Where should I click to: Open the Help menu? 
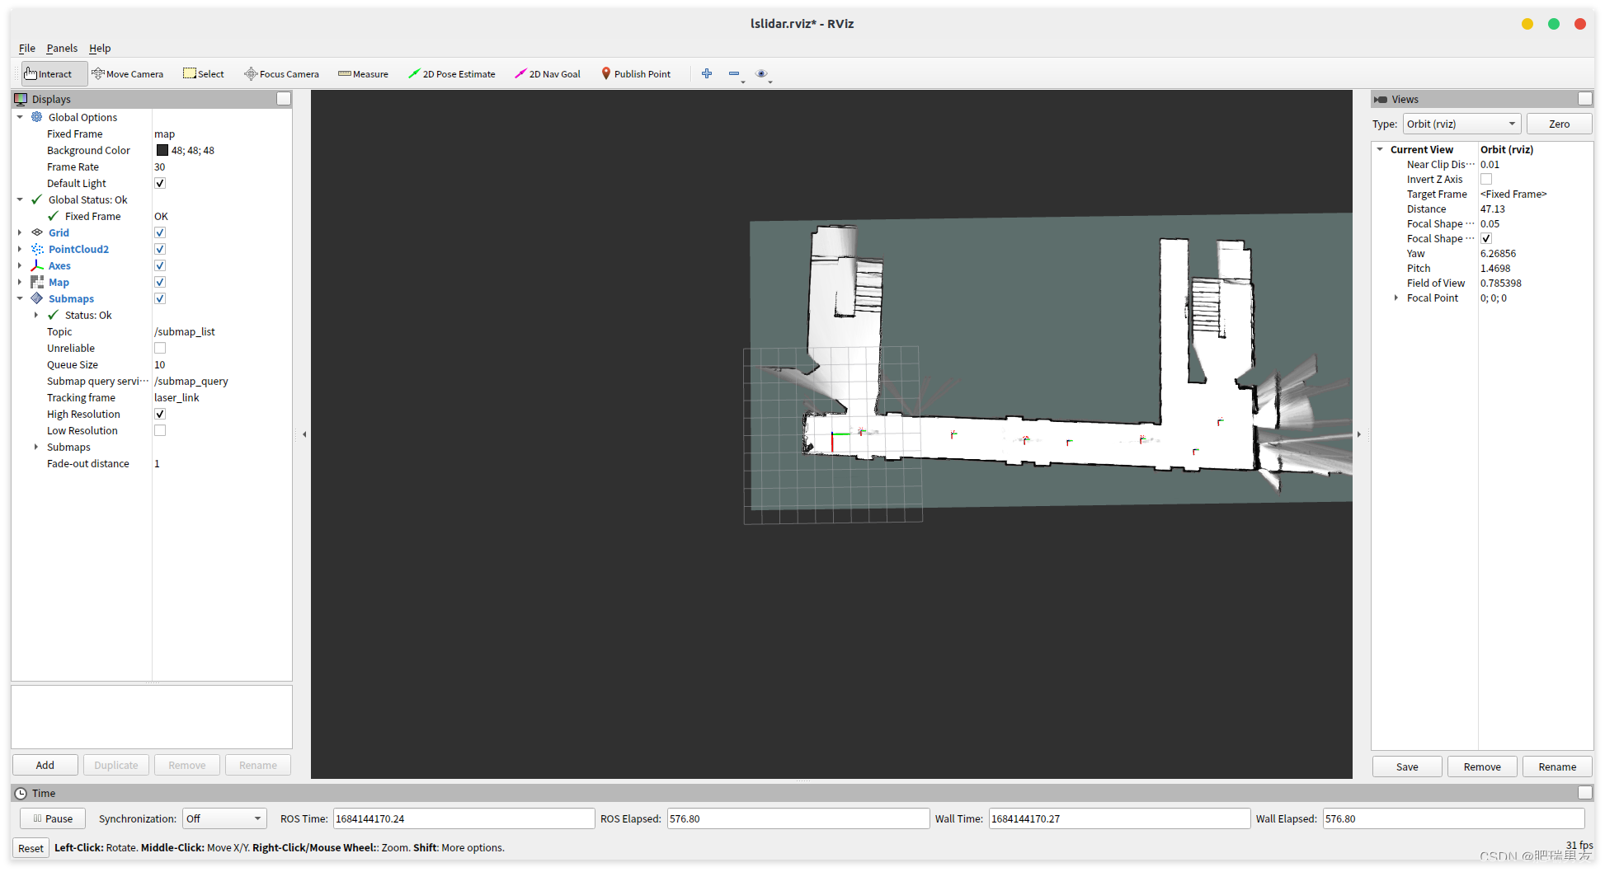point(100,48)
